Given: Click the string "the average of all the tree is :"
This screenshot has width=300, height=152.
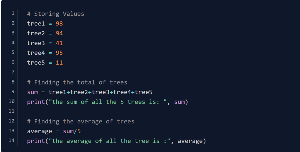Looking at the screenshot, I should [x=110, y=141].
